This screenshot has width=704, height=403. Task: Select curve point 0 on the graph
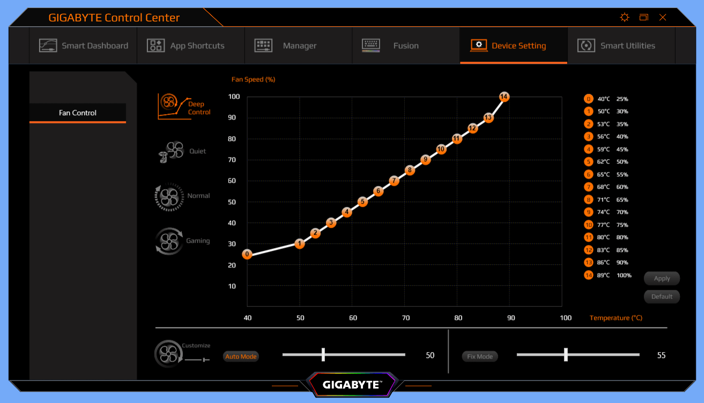click(x=247, y=254)
